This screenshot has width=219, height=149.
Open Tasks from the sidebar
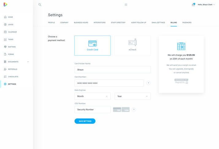[x=10, y=40]
